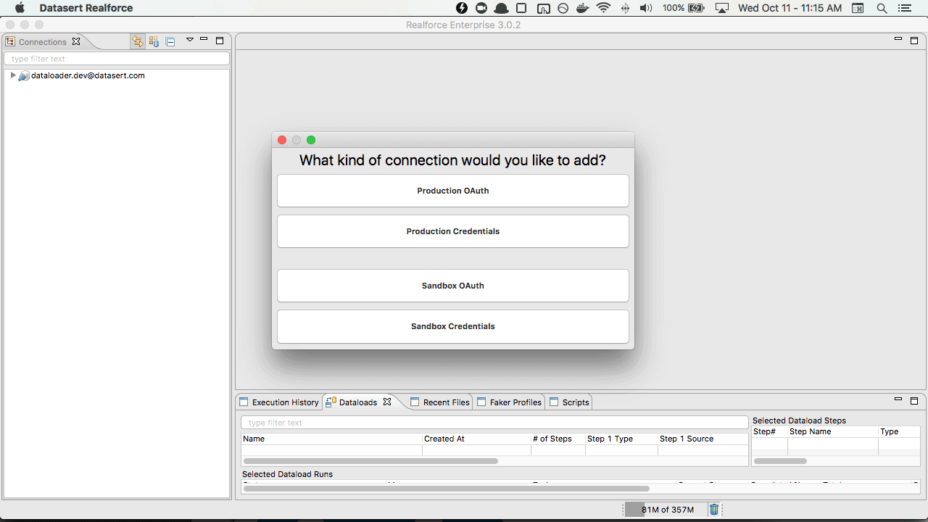The image size is (928, 522).
Task: Click the Step# column header
Action: [769, 431]
